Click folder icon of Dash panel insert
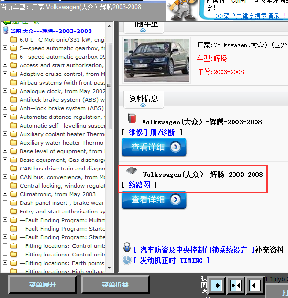Image resolution: width=288 pixels, height=298 pixels. [x=13, y=203]
